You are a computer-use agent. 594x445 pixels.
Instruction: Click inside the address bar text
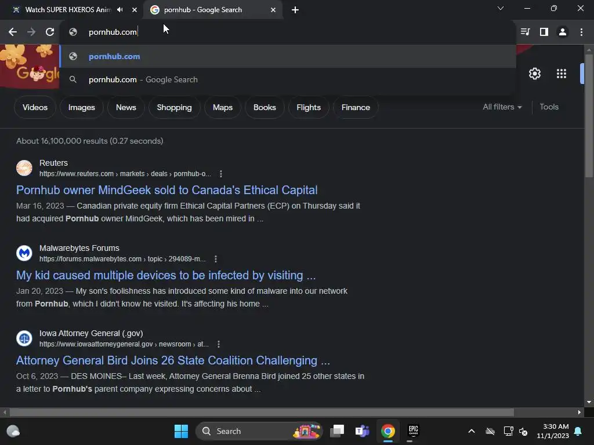(x=113, y=32)
